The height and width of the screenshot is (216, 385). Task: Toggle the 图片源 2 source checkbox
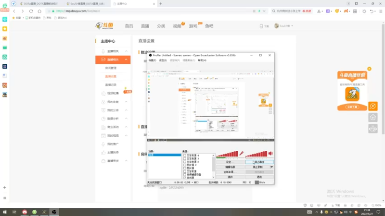tap(185, 165)
